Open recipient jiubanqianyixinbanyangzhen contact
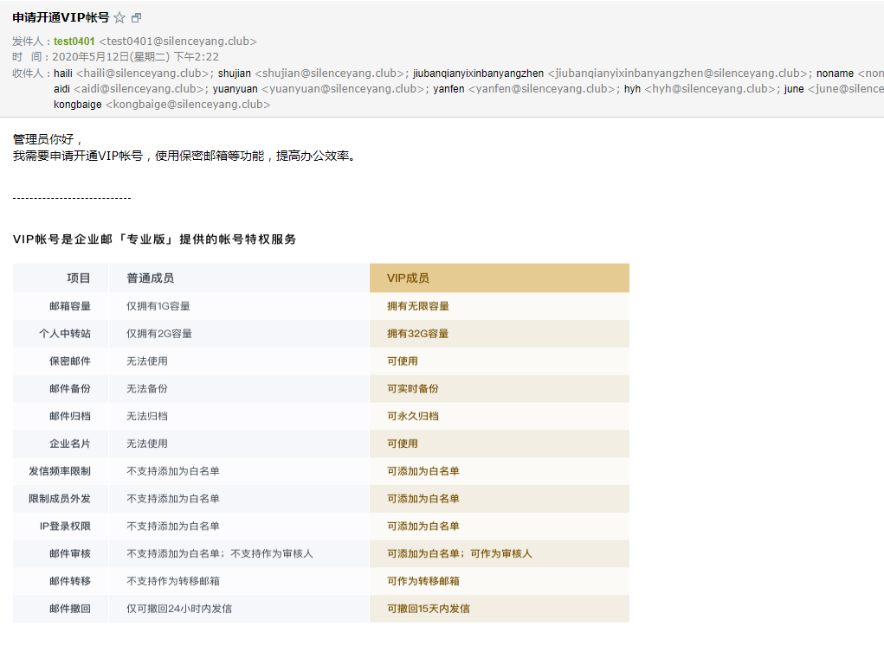 [479, 73]
